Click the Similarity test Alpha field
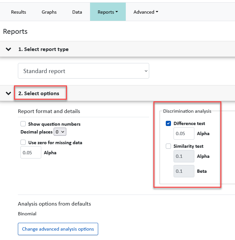The height and width of the screenshot is (240, 235). (x=184, y=156)
